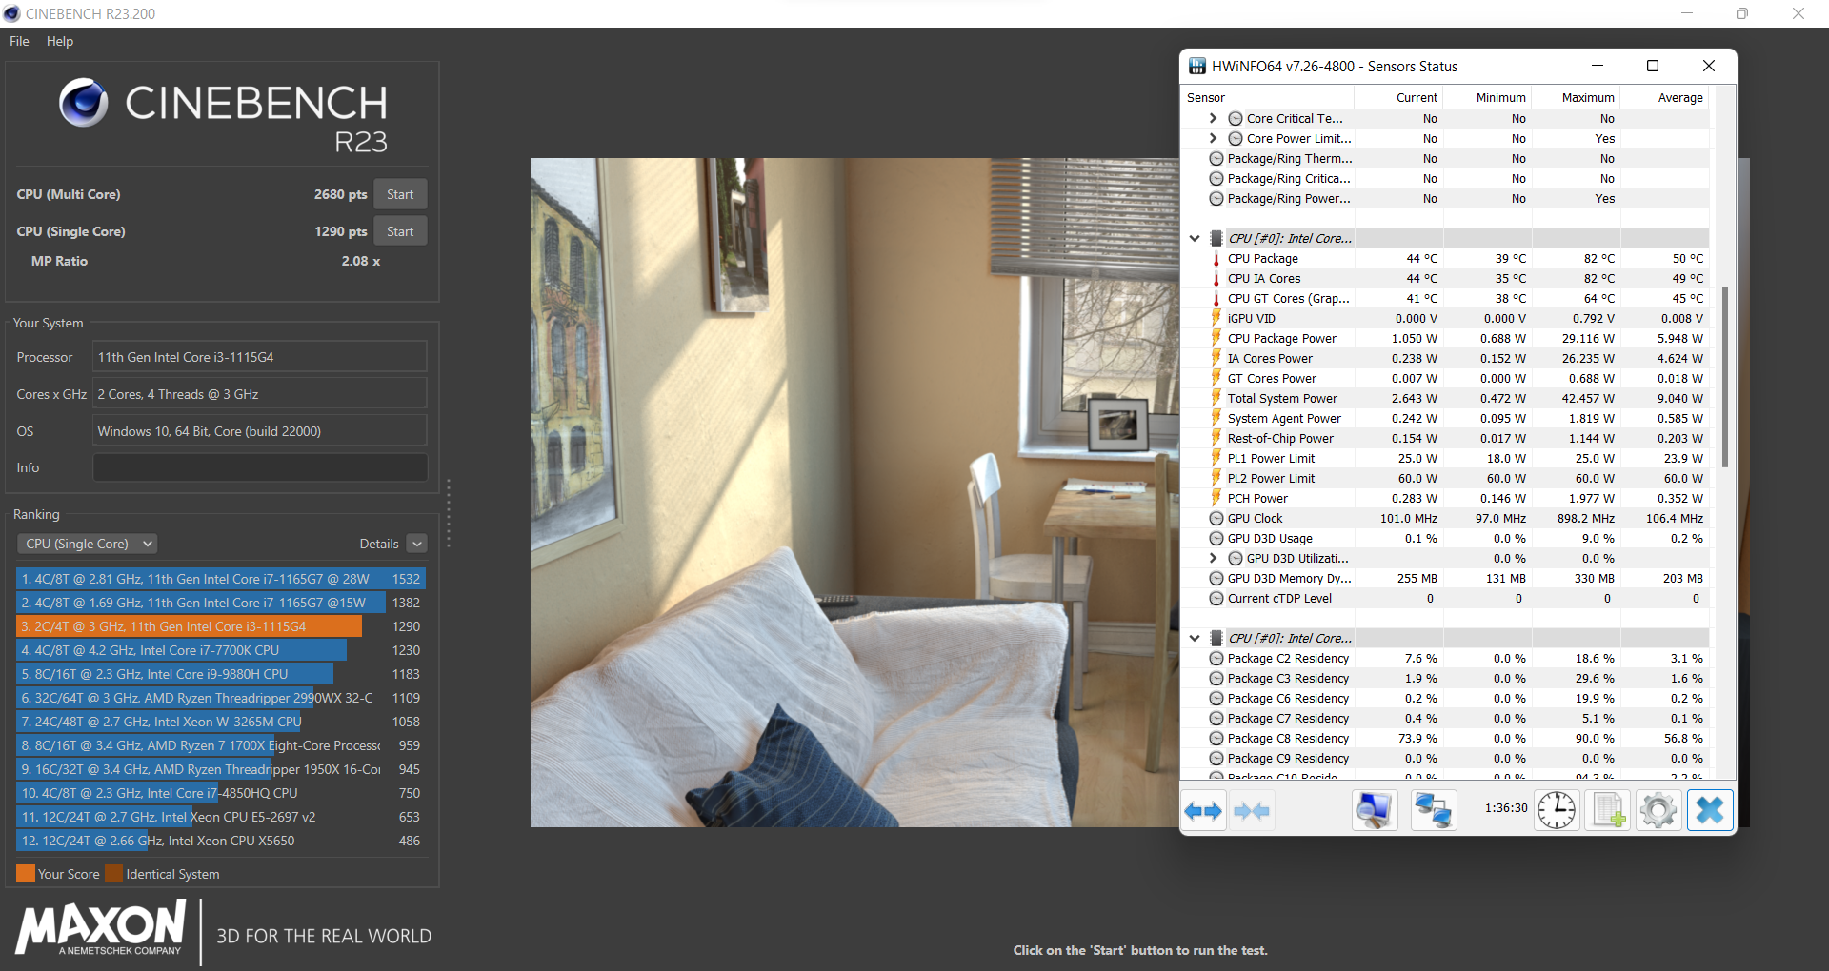Screen dimensions: 1829x971
Task: Expand the Core Power Limit row
Action: (1213, 139)
